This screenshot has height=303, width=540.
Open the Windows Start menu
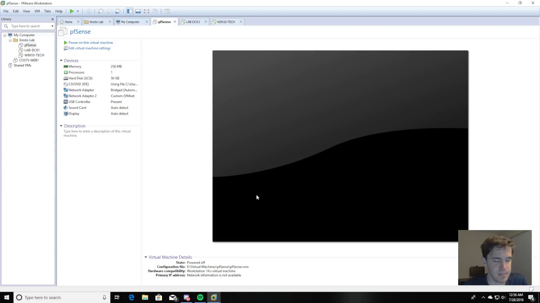[x=6, y=298]
